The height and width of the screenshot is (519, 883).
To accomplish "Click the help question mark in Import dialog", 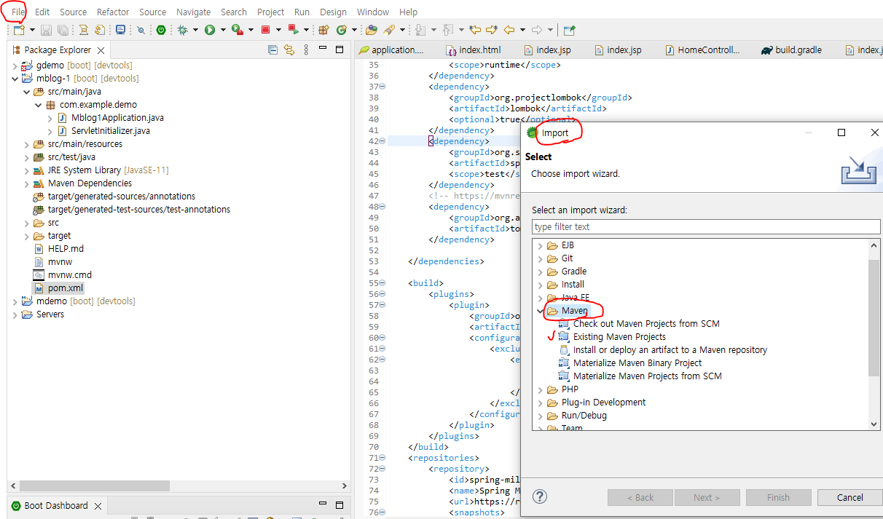I will pyautogui.click(x=540, y=497).
